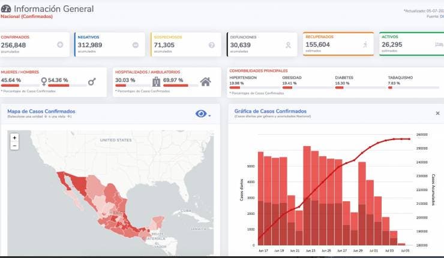Click the question mark icon in Sospechosos card

[211, 45]
